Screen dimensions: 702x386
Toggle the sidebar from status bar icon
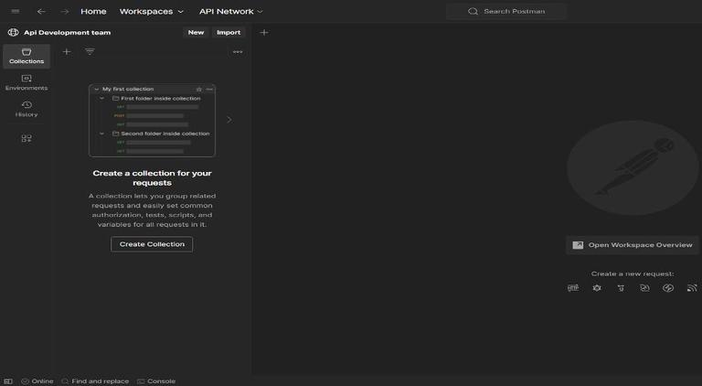point(8,381)
